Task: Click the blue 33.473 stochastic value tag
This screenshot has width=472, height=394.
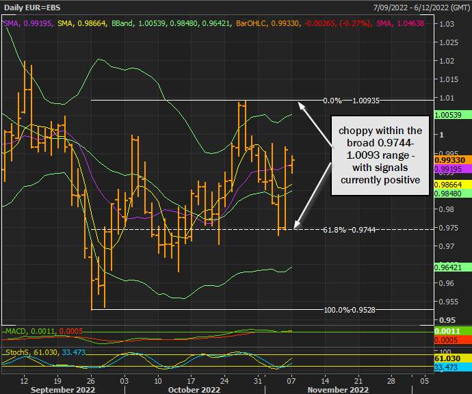Action: (453, 367)
